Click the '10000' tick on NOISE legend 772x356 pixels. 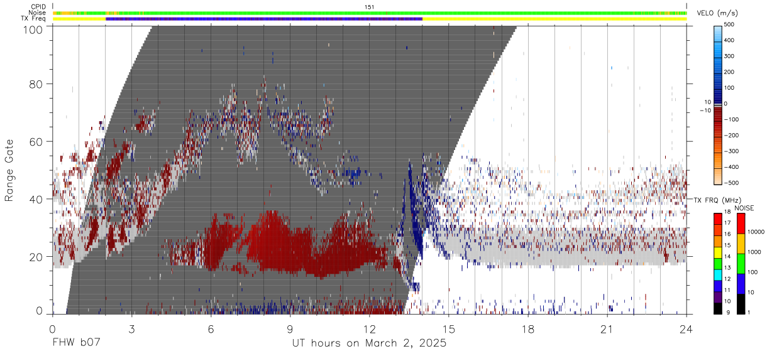(756, 232)
